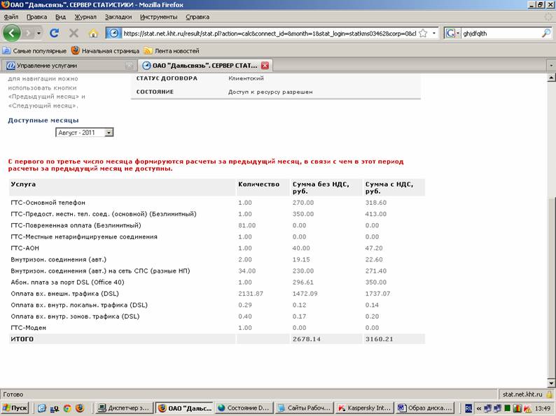Open the Инструменты menu
Viewport: 556px width, 416px height.
[x=158, y=16]
